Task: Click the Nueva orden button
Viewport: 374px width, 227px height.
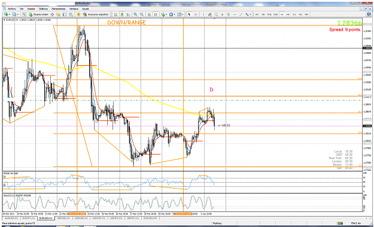Action: 39,14
